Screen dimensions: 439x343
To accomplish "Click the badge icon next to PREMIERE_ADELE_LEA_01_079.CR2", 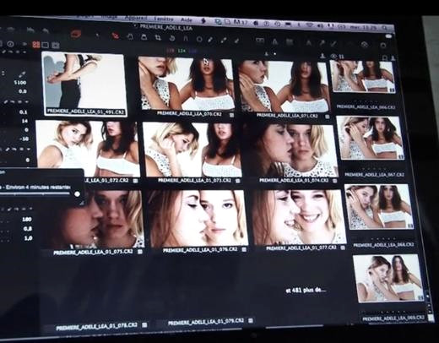I will 251,320.
